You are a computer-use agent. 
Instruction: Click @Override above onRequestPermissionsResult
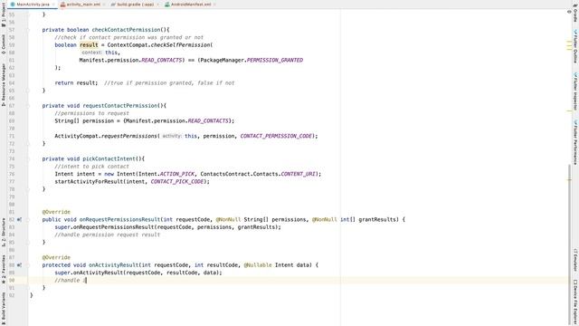tap(56, 212)
